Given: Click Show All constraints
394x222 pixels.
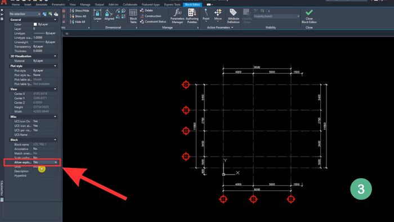Looking at the screenshot, I should click(78, 16).
